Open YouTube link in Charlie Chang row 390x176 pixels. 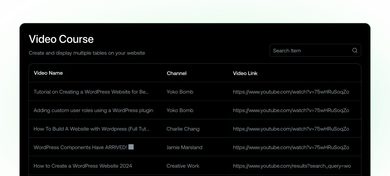(291, 129)
